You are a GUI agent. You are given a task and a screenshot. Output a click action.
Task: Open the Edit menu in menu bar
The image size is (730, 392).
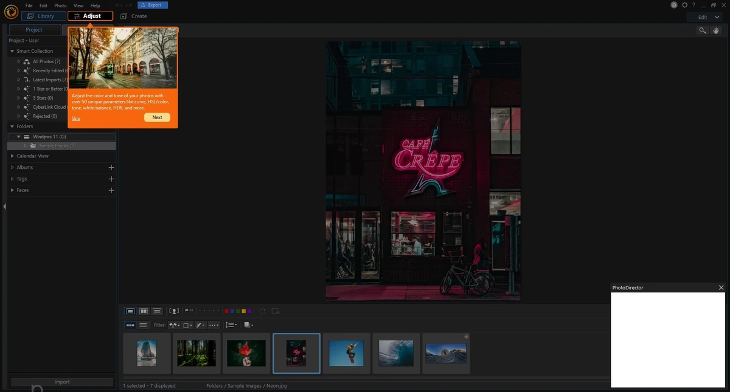coord(43,5)
